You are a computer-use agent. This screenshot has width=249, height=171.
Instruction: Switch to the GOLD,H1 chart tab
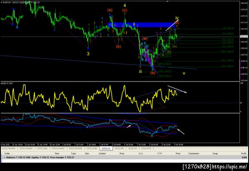[x=106, y=149]
